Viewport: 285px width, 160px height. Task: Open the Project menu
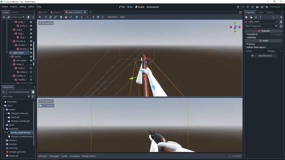pos(13,7)
